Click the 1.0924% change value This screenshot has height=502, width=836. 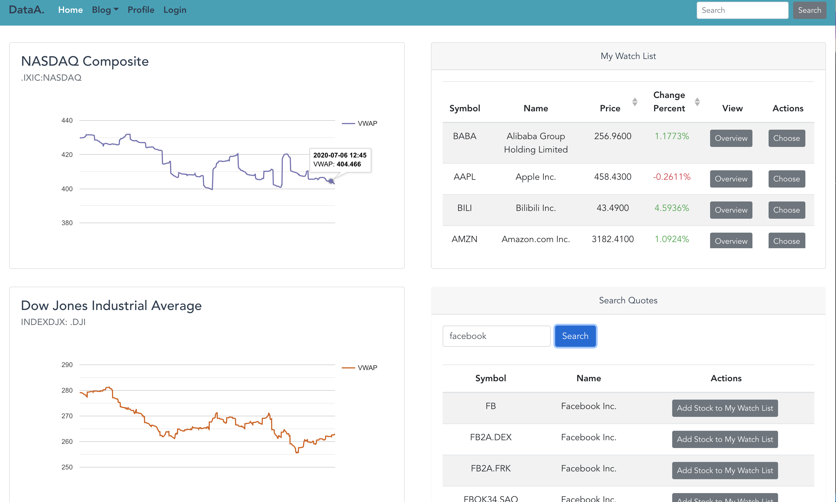click(672, 239)
